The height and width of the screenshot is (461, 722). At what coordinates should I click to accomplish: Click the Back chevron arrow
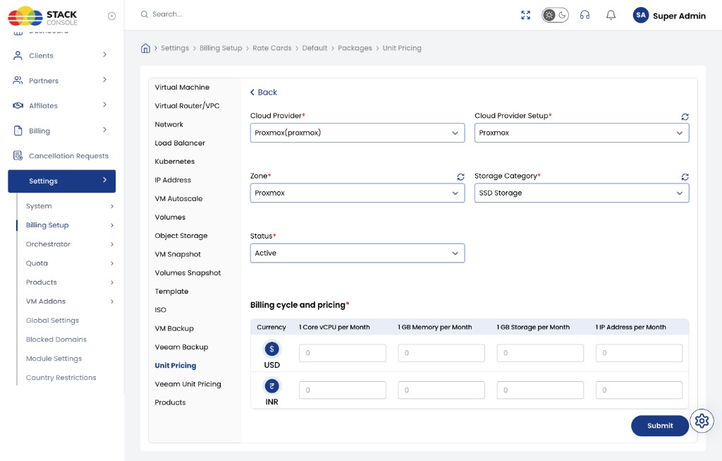(252, 92)
